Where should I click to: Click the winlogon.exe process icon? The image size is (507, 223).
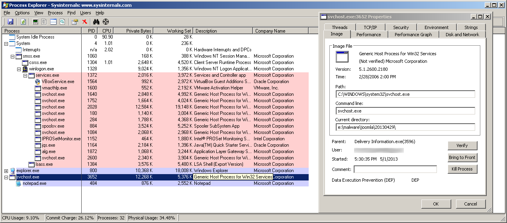[x=25, y=69]
